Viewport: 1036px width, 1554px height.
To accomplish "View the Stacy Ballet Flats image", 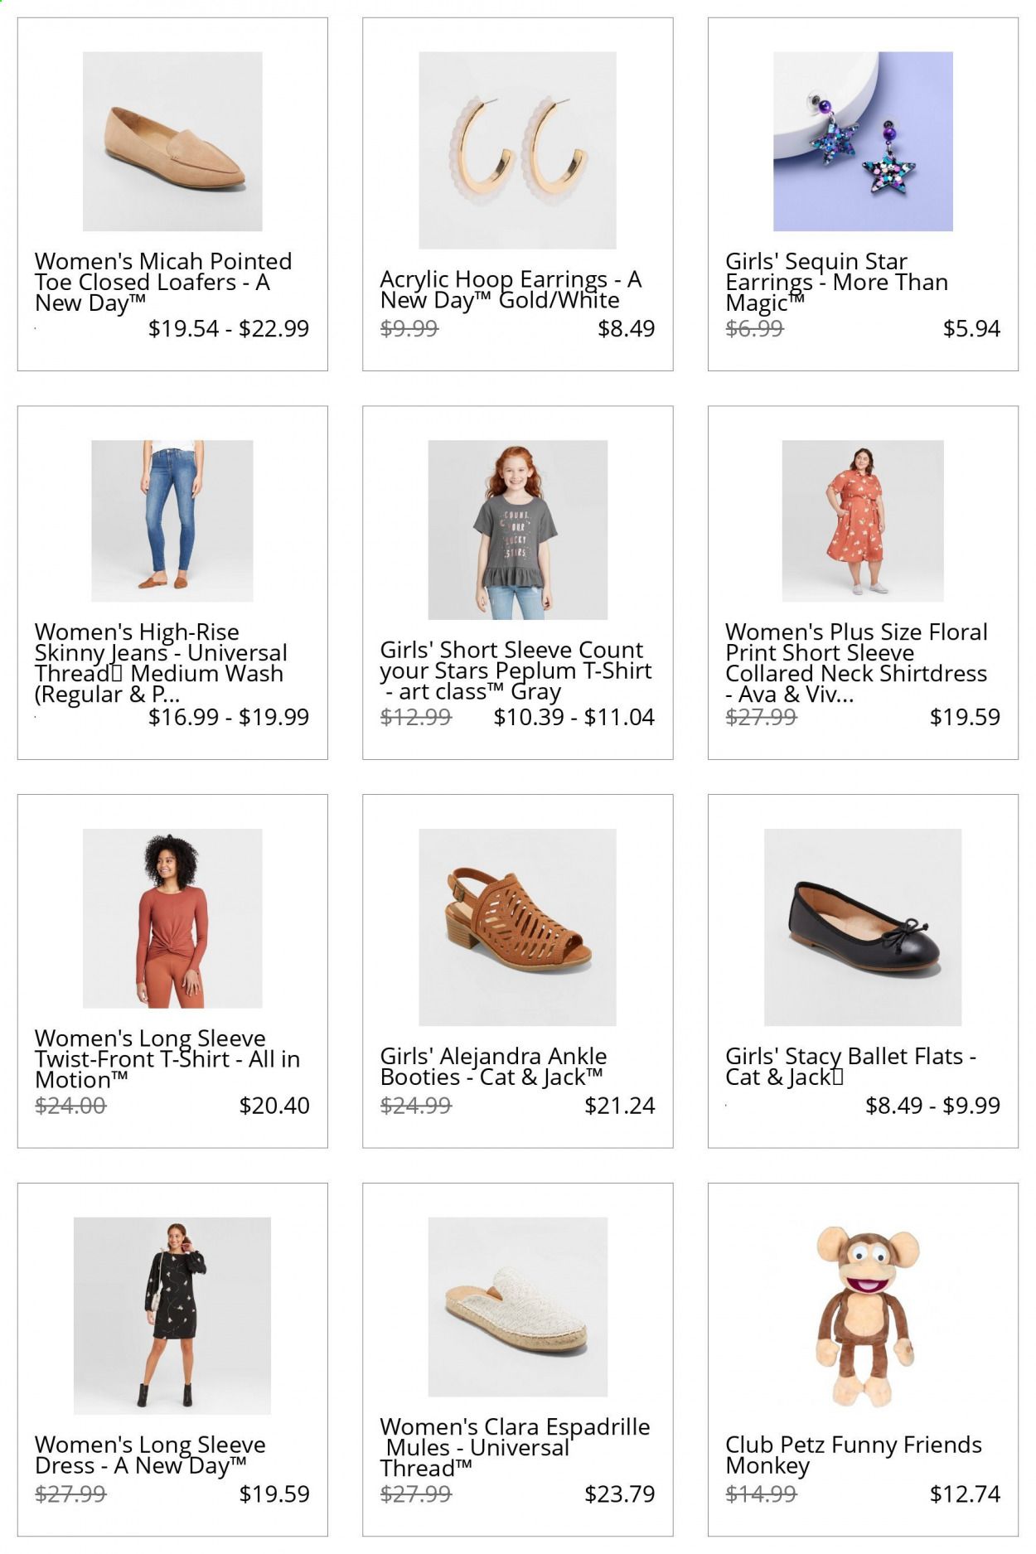I will pos(863,927).
